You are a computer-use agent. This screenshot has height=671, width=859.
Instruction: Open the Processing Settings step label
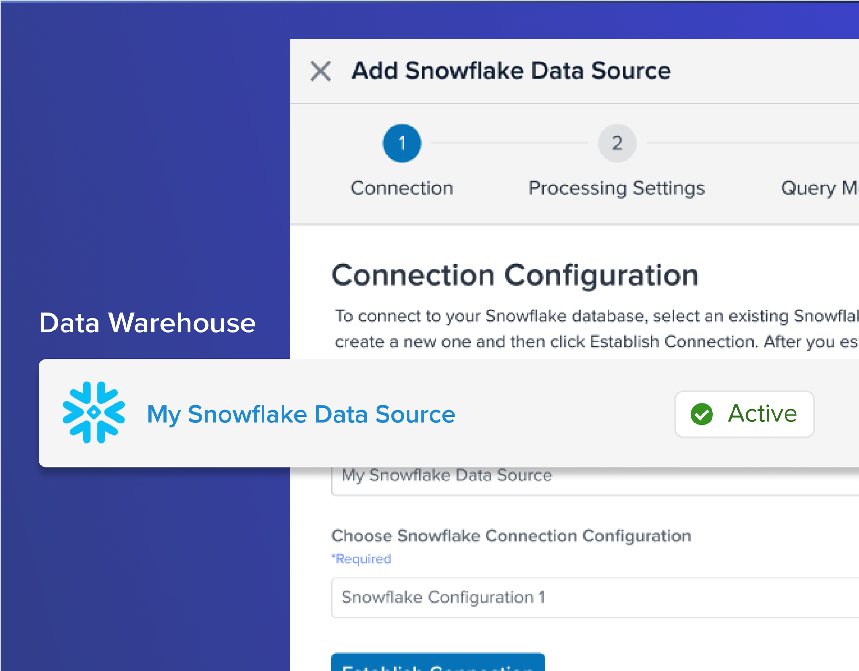point(617,188)
